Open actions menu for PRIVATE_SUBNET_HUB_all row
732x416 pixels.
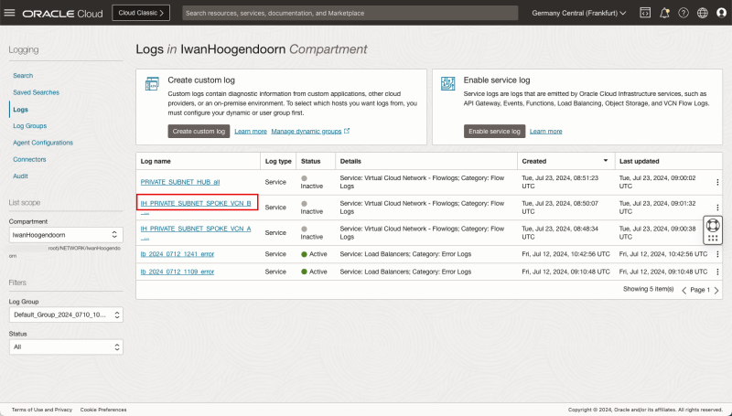click(716, 183)
